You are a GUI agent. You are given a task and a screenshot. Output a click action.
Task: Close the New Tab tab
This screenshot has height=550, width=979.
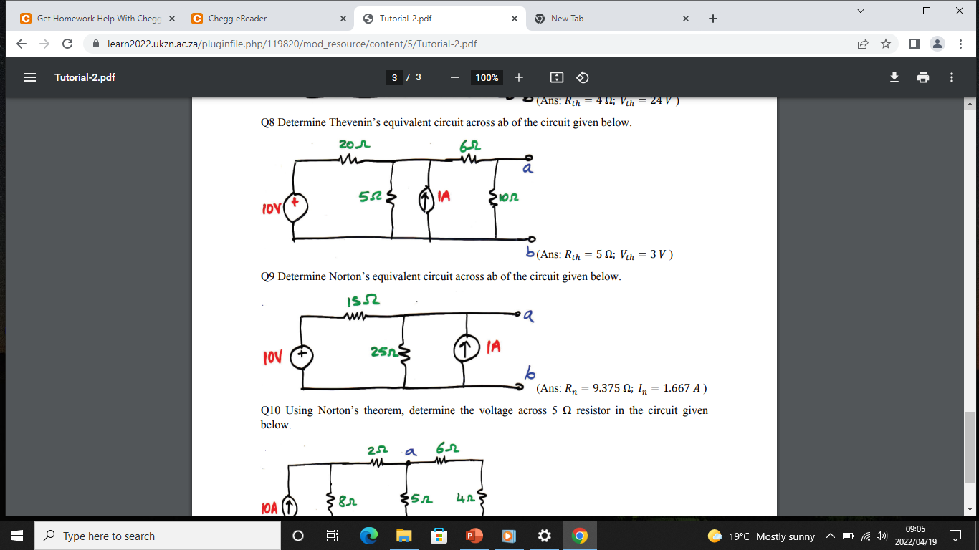(x=686, y=19)
